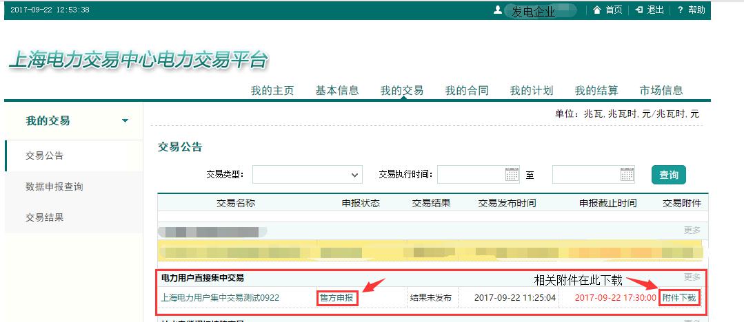Click the logout icon next to 退出

[x=639, y=10]
